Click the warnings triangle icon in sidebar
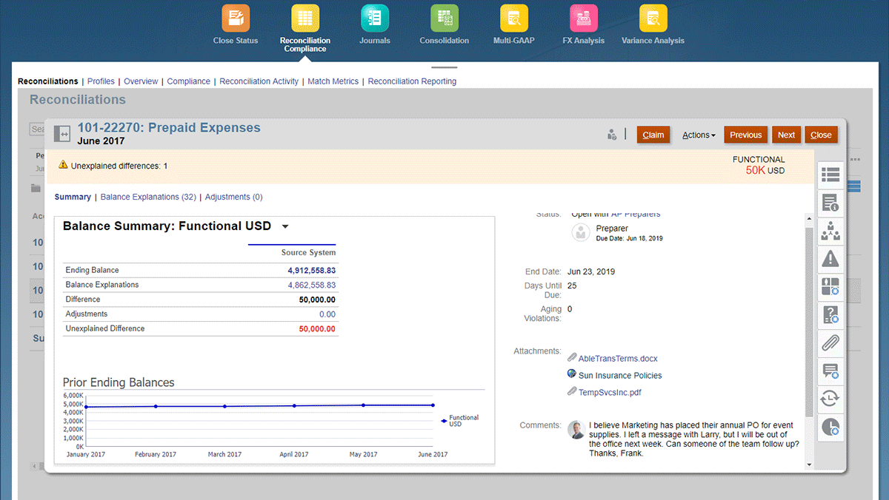Screen dimensions: 889x500 tap(830, 258)
